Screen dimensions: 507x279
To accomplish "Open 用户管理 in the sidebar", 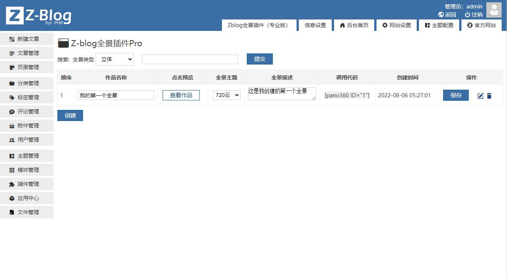I will click(27, 140).
